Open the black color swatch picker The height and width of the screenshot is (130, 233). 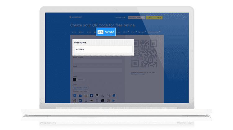[75, 80]
